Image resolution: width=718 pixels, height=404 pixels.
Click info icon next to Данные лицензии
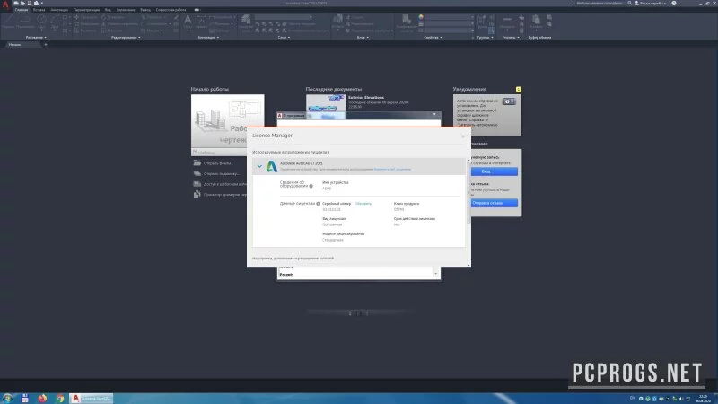(x=318, y=204)
